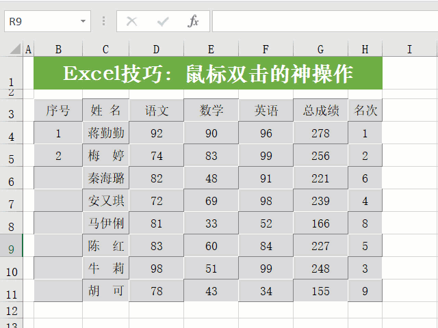
Task: Select row 6 header
Action: point(11,178)
